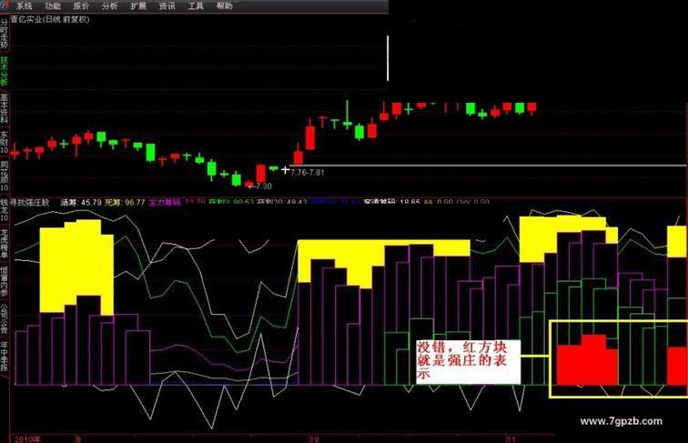The height and width of the screenshot is (443, 688).
Task: Open the 报价 menu
Action: [x=81, y=6]
